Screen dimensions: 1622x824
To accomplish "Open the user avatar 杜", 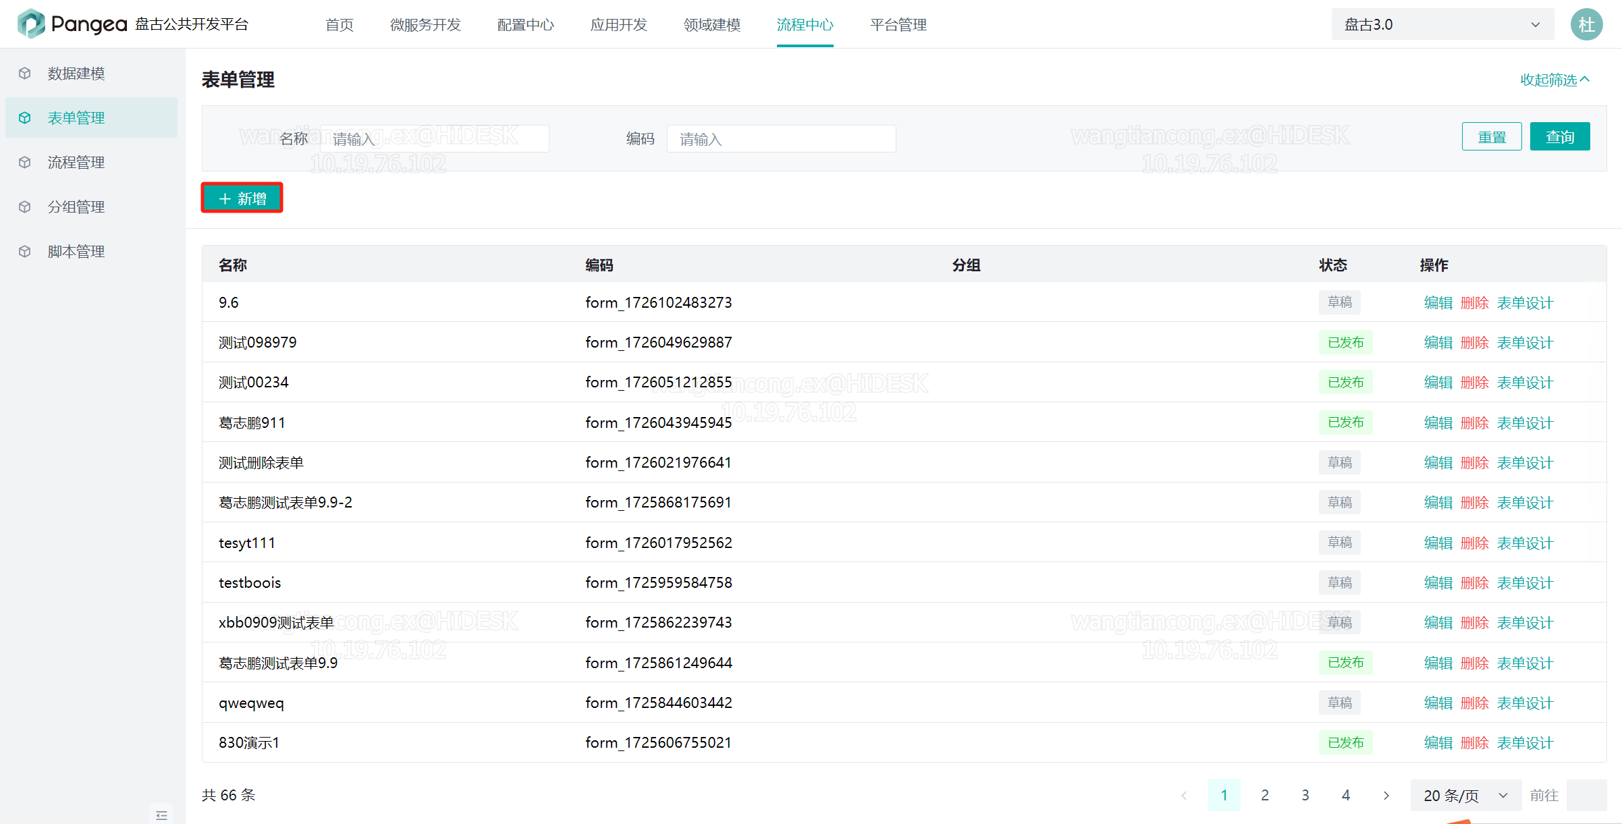I will (x=1586, y=25).
